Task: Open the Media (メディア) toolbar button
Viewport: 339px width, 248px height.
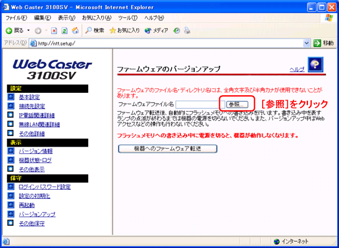Action: click(157, 31)
